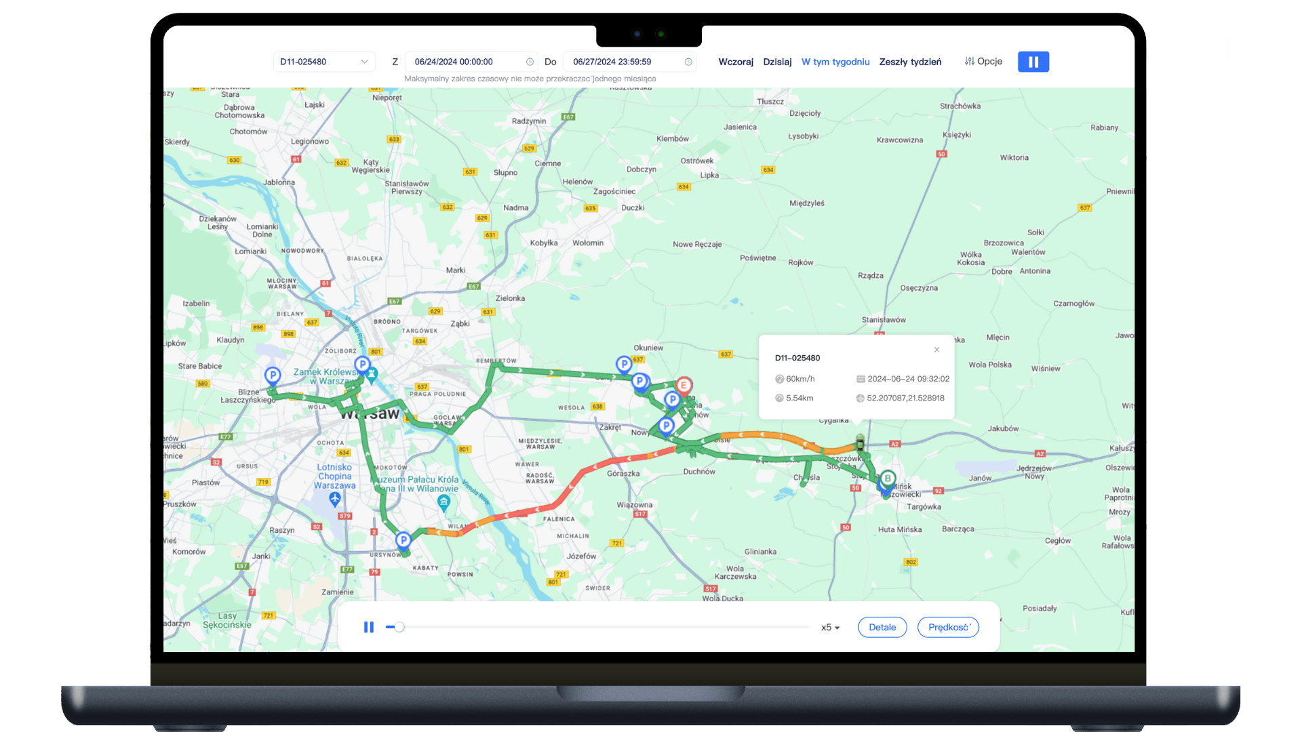The image size is (1302, 732).
Task: Open the D11-025480 device dropdown
Action: (323, 62)
